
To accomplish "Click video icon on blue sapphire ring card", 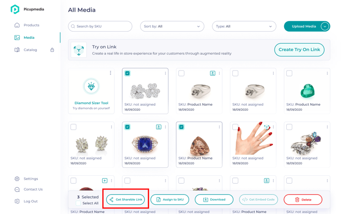I will [x=159, y=127].
